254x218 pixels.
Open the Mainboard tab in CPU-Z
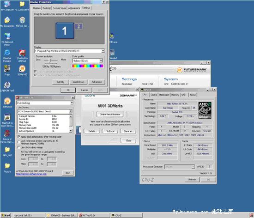pyautogui.click(x=164, y=95)
